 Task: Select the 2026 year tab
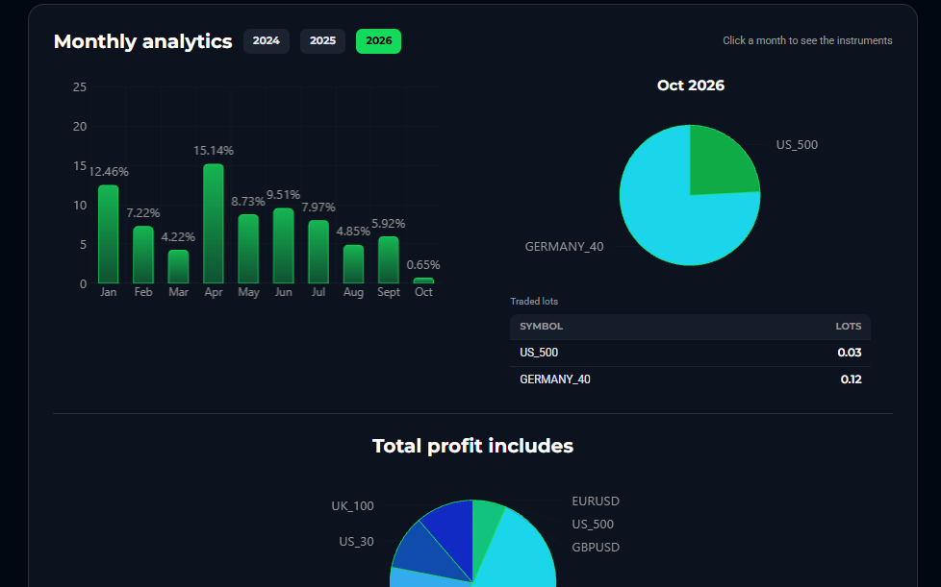coord(378,41)
